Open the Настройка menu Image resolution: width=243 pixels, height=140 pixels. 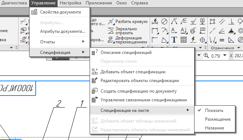(70, 3)
